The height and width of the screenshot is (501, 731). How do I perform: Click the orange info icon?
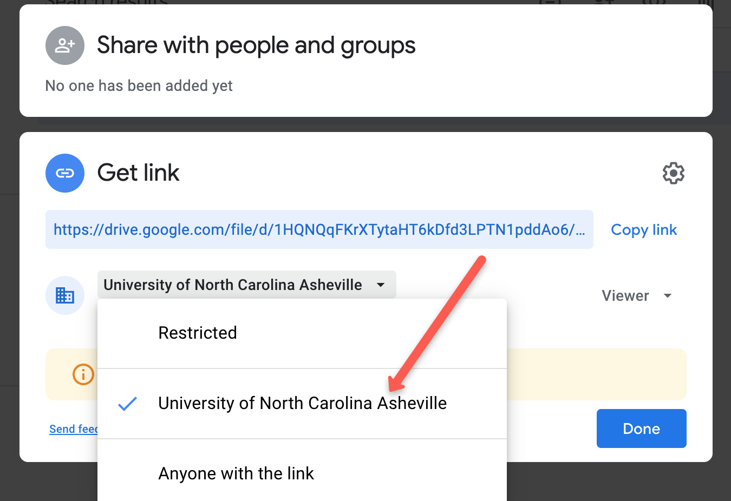coord(83,374)
